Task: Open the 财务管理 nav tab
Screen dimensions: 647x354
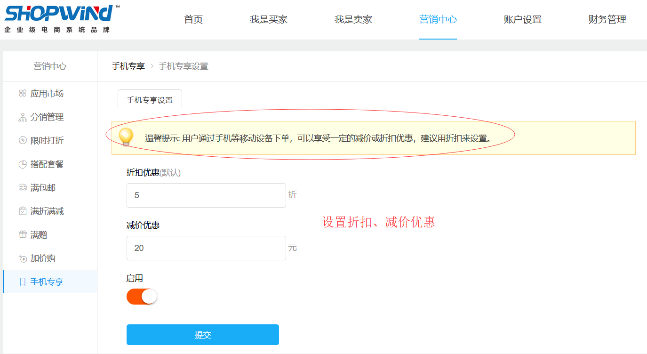Action: point(607,19)
